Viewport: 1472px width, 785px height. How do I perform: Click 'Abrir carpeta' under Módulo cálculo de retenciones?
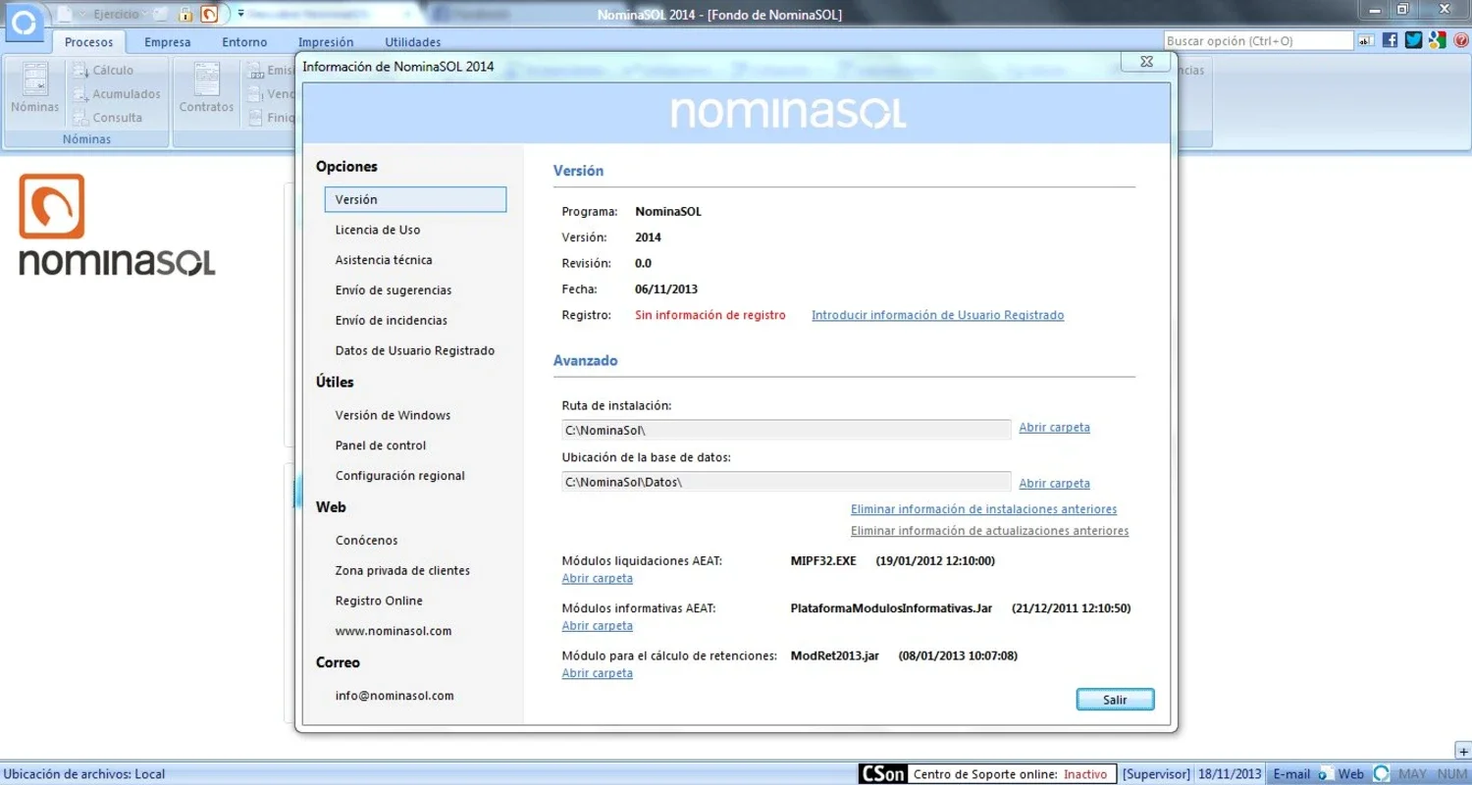[x=598, y=673]
